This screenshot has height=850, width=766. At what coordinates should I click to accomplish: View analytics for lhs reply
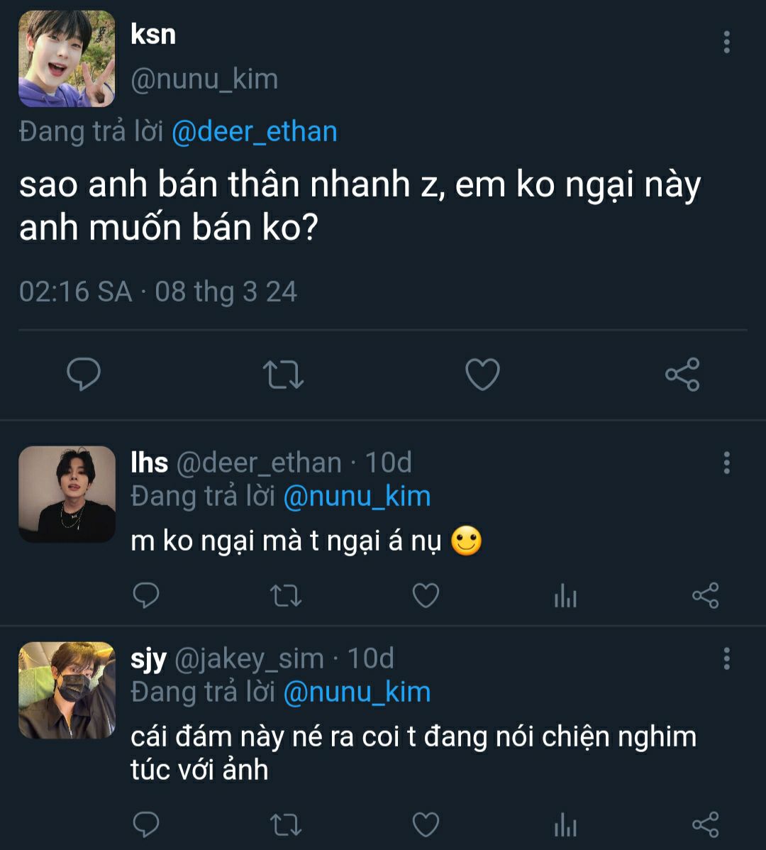coord(565,596)
